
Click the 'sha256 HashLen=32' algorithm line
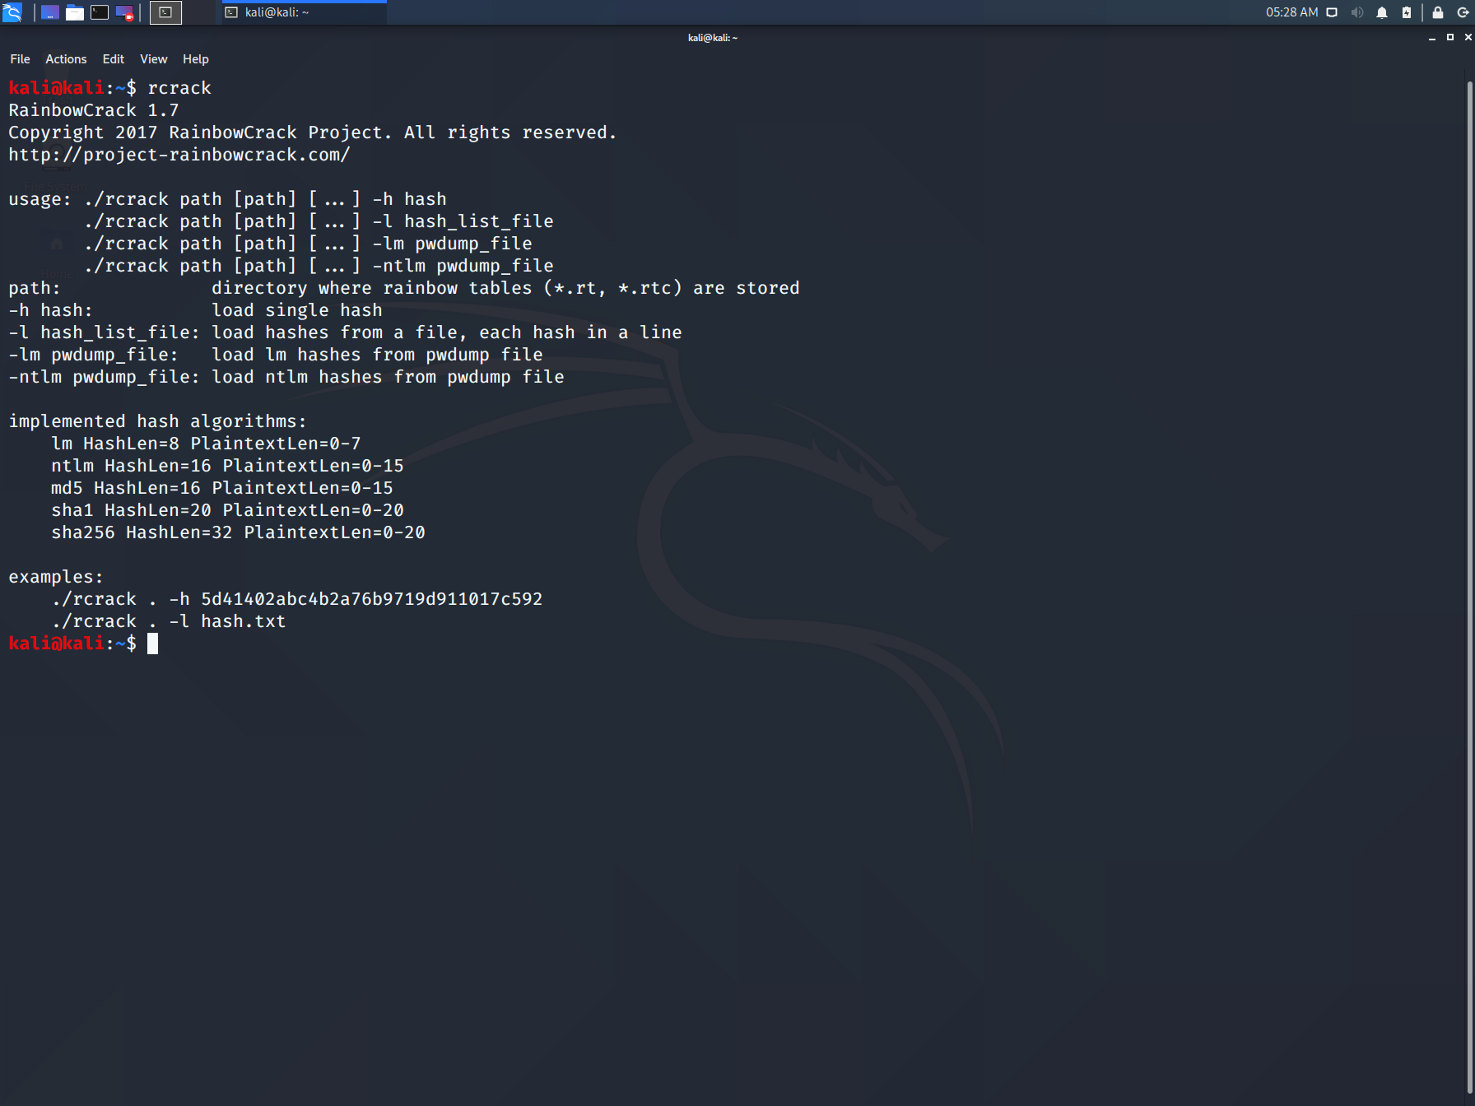(x=238, y=532)
